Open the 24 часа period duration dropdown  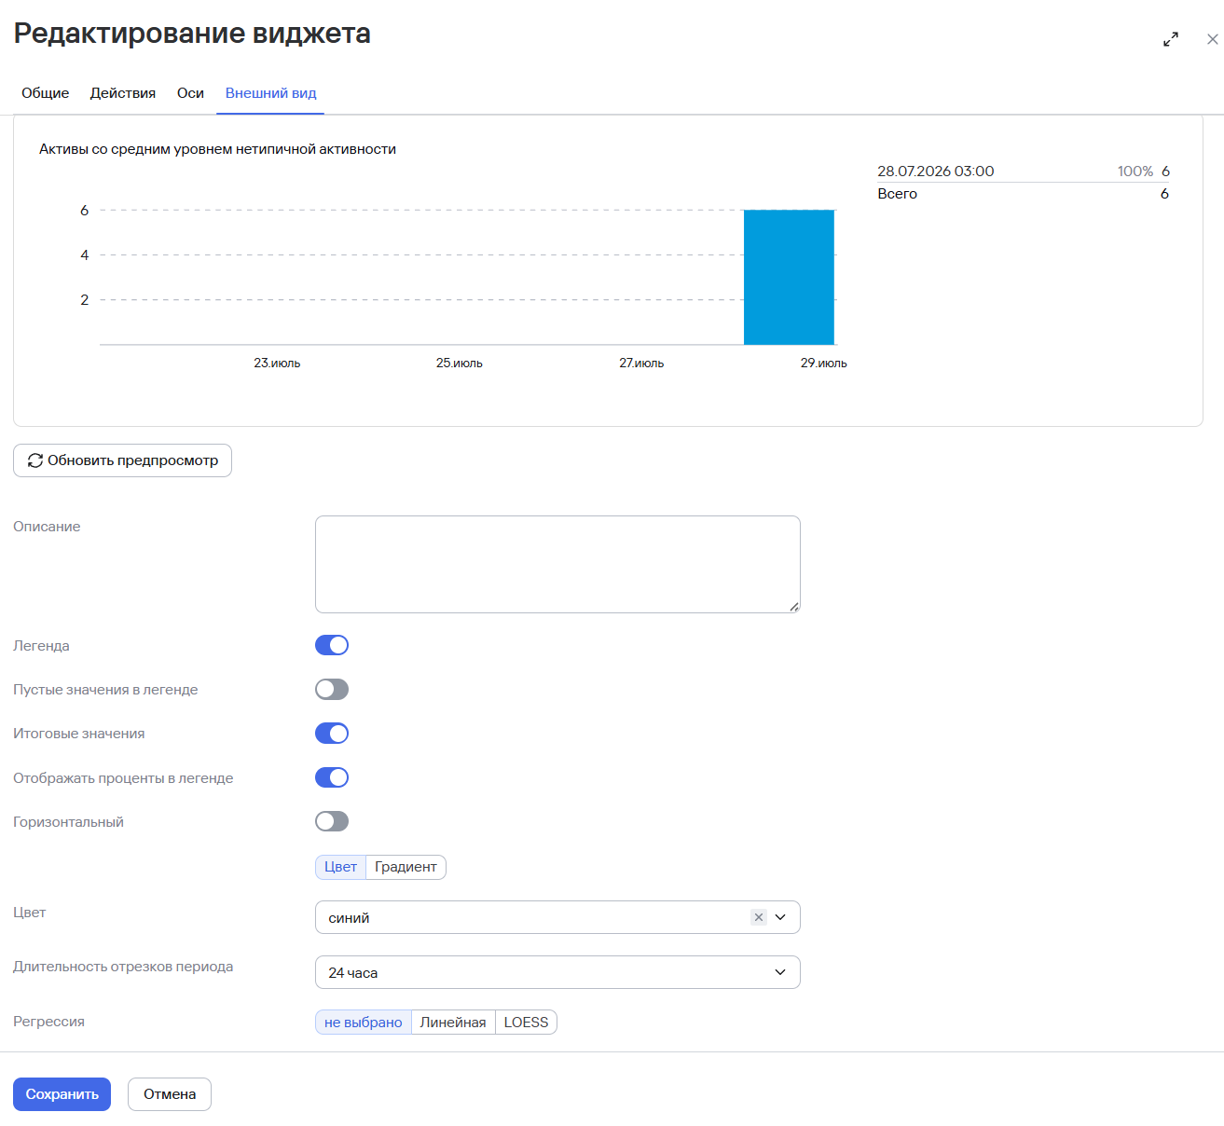click(557, 972)
